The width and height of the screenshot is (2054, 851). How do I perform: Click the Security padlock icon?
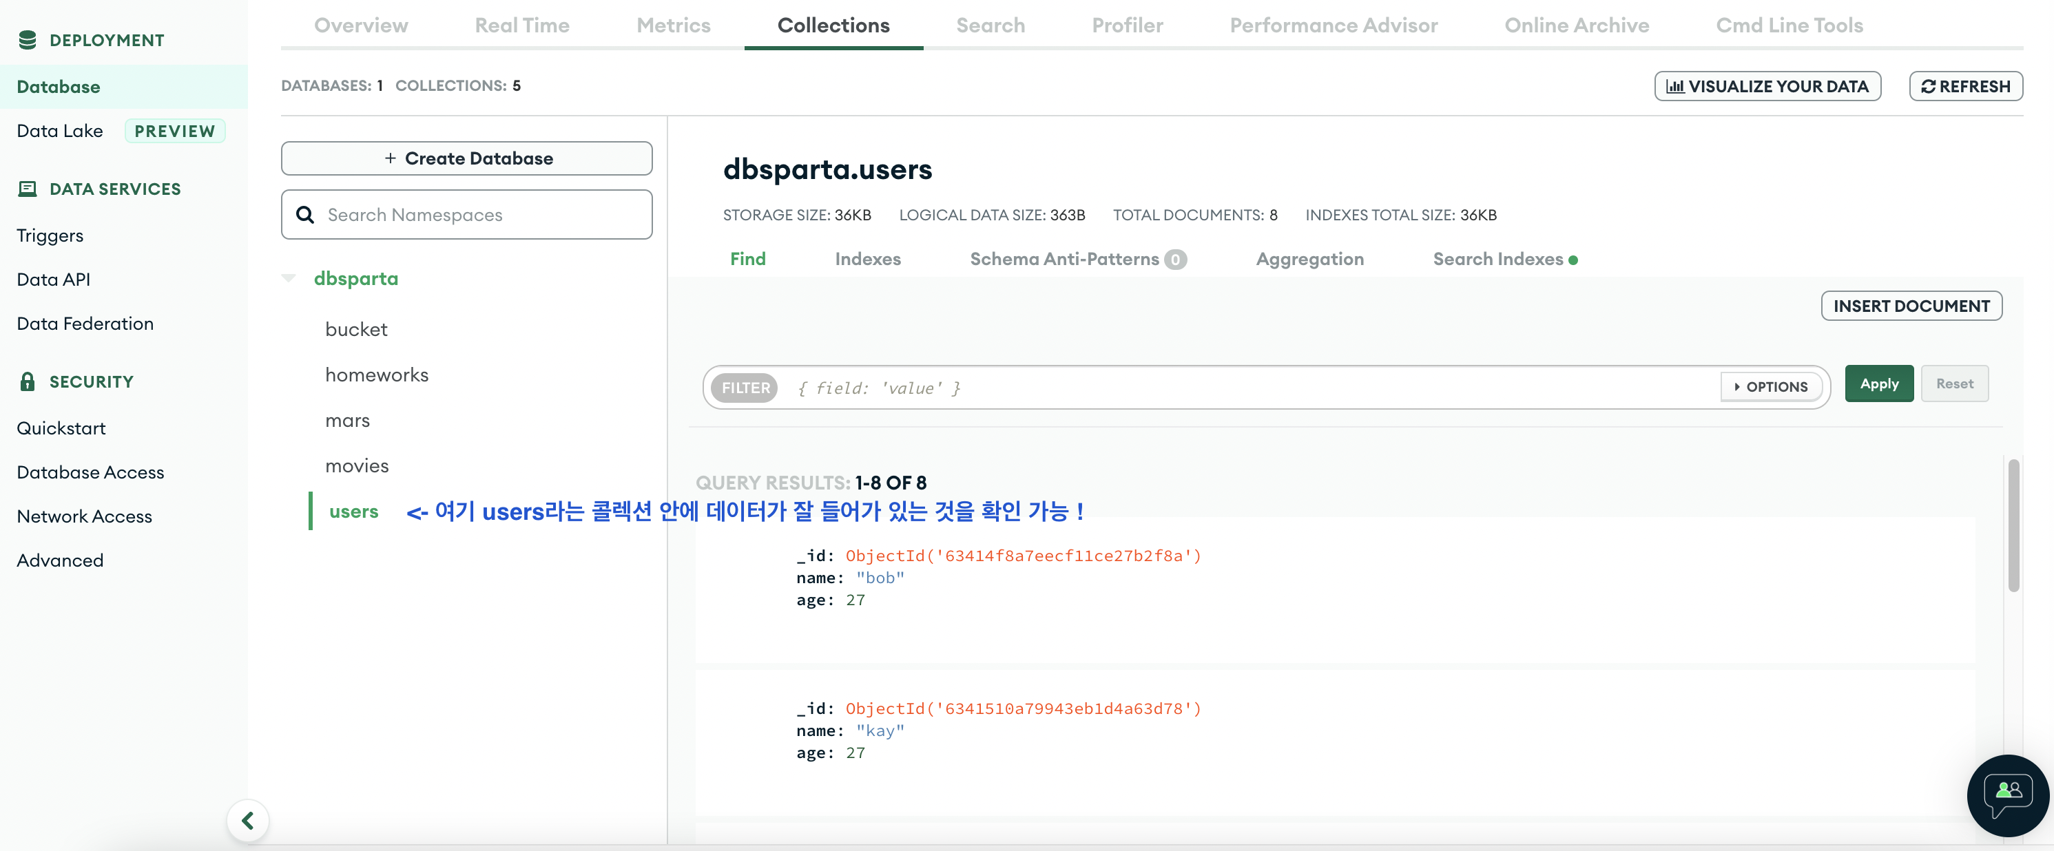pos(27,381)
